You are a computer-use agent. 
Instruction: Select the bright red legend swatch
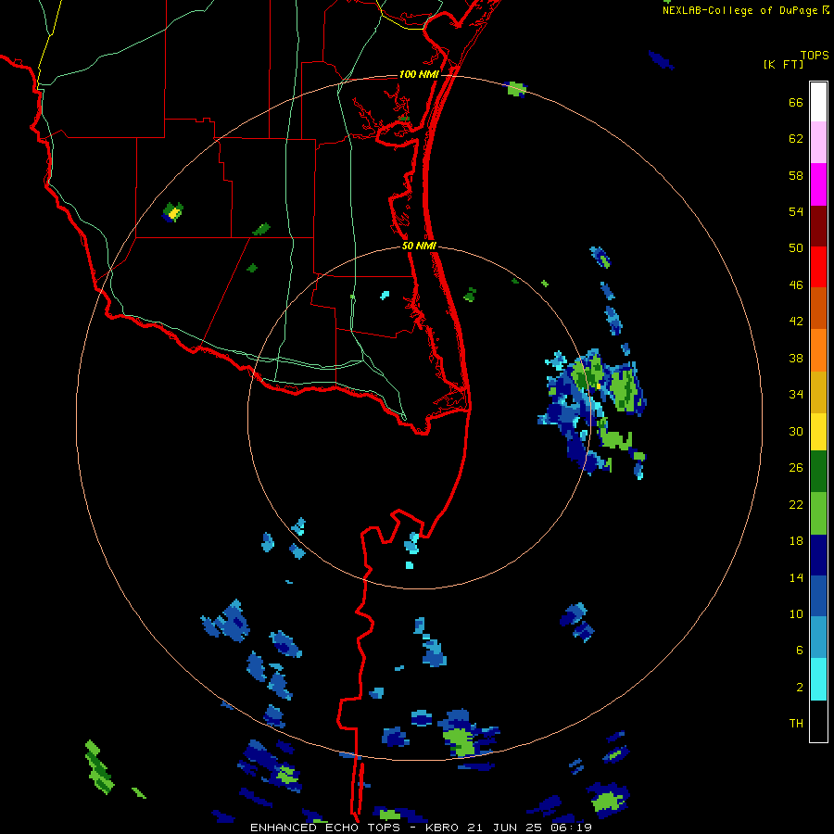[818, 268]
